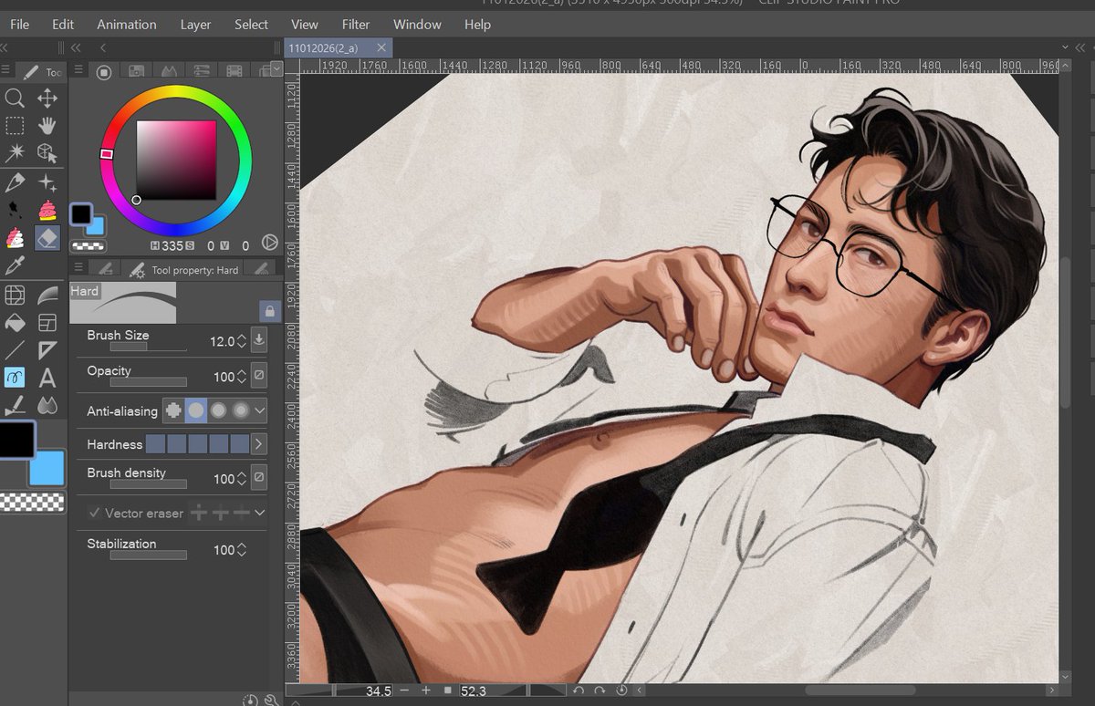Viewport: 1095px width, 706px height.
Task: Switch to the Eyedropper tool
Action: click(14, 265)
